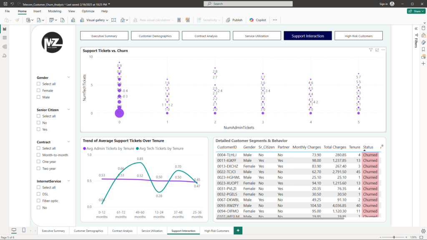427x240 pixels.
Task: Switch to Contract Analysis page tab
Action: pos(122,230)
